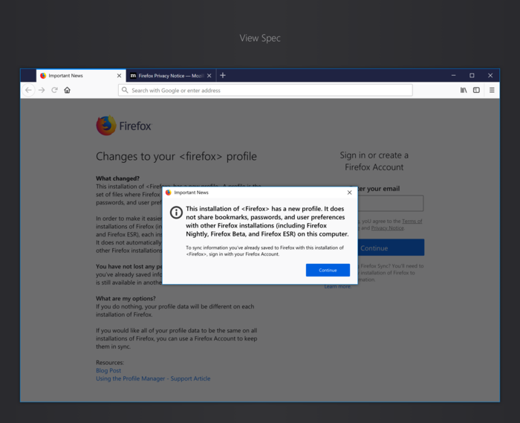Screen dimensions: 520x423
Task: Click the 'Resources:' label
Action: (110, 363)
